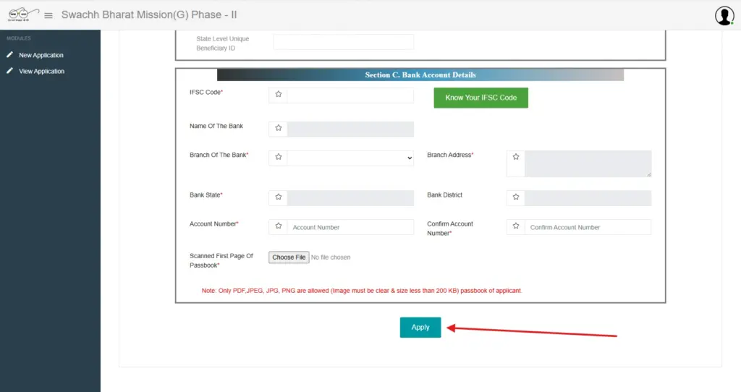
Task: Click star icon of Account Number field
Action: point(279,226)
